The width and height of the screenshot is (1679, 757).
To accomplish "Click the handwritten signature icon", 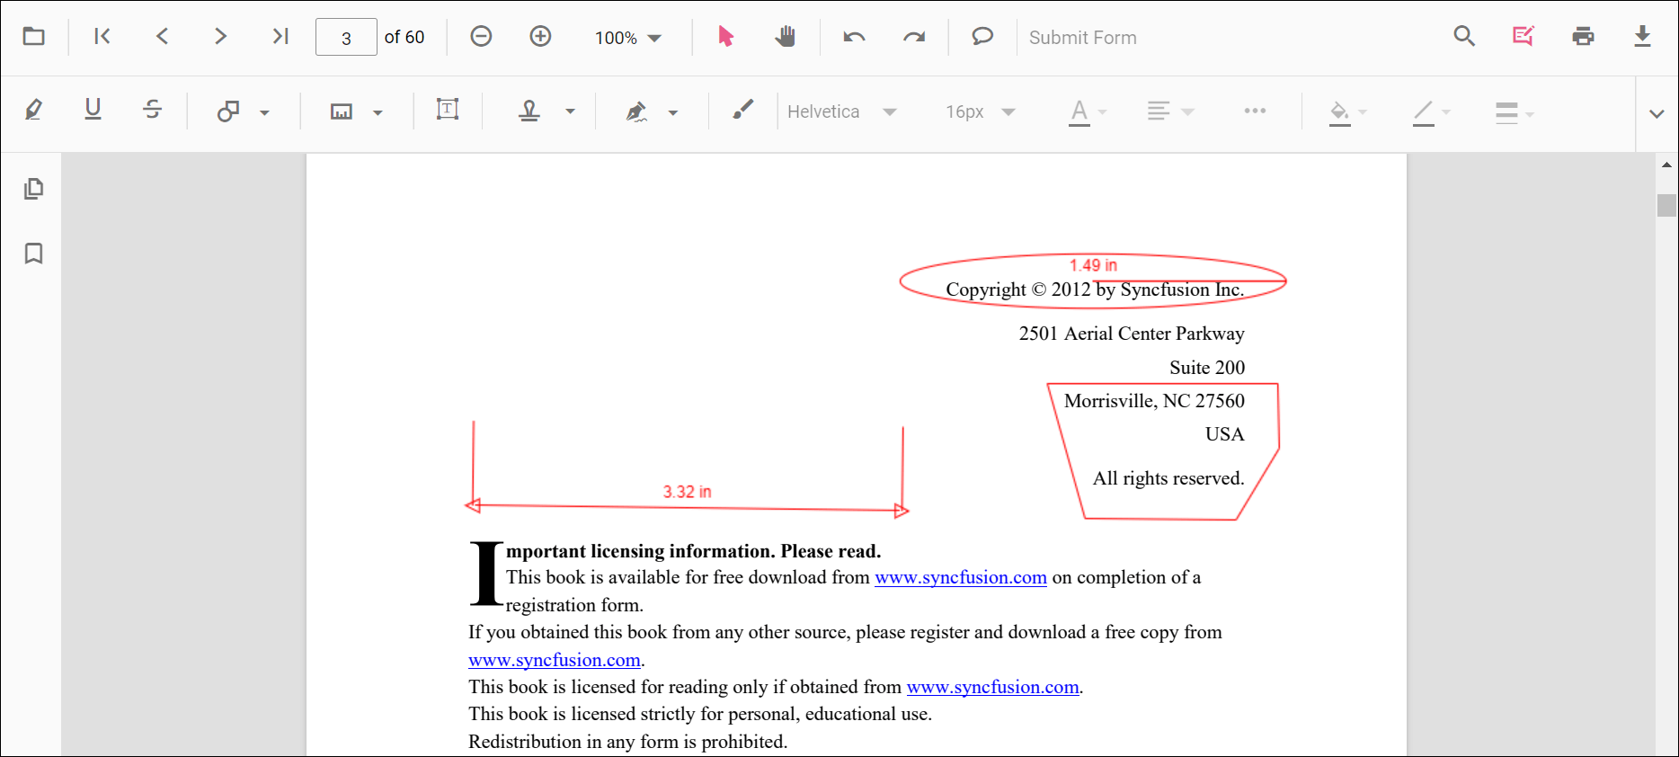I will click(x=636, y=111).
